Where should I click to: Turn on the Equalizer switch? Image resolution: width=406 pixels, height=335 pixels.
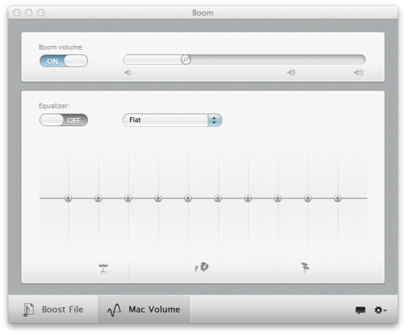click(64, 120)
